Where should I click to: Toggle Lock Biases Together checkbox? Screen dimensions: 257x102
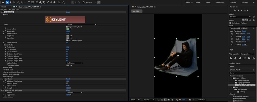click(x=67, y=40)
